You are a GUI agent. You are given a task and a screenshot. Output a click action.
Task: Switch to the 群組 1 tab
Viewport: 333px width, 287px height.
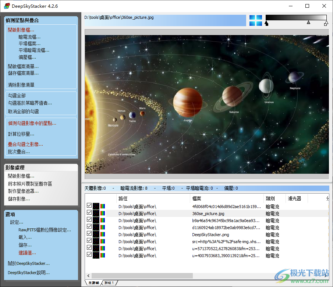click(x=109, y=283)
